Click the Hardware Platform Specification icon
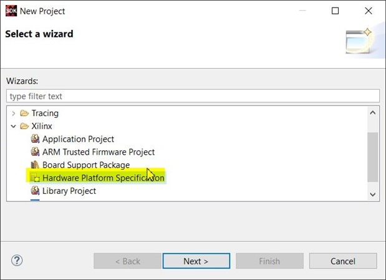 pos(35,178)
